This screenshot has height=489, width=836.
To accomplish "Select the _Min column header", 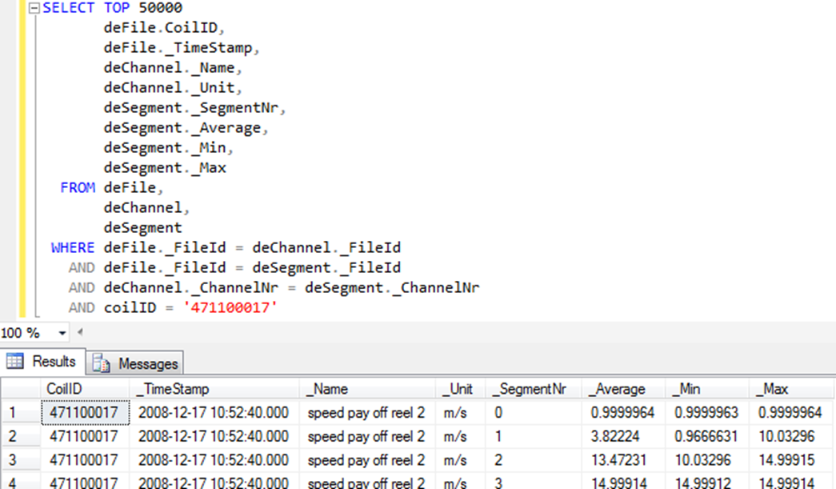I will (707, 389).
